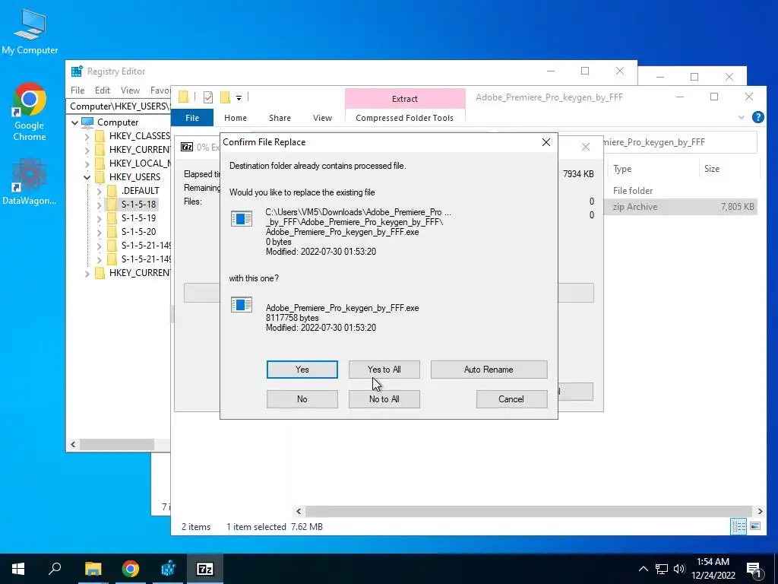This screenshot has width=778, height=584.
Task: Launch Google Chrome from desktop shortcut
Action: point(30,112)
